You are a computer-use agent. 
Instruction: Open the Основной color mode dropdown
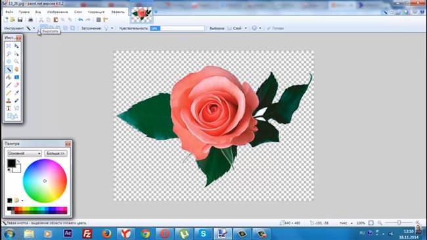[x=24, y=153]
